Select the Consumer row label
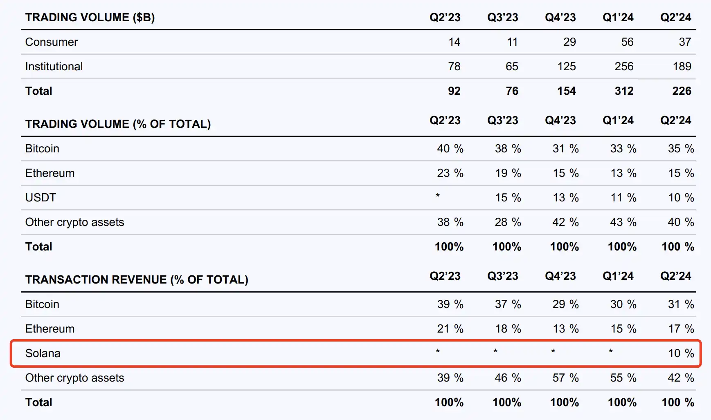 tap(52, 42)
